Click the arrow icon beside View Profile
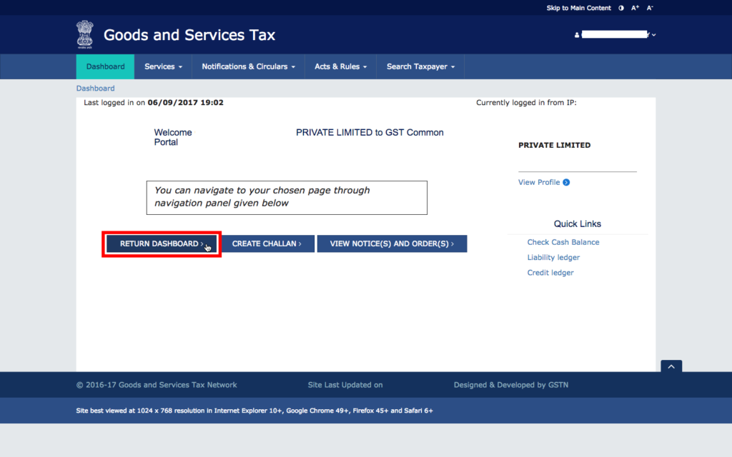The width and height of the screenshot is (732, 457). (567, 182)
